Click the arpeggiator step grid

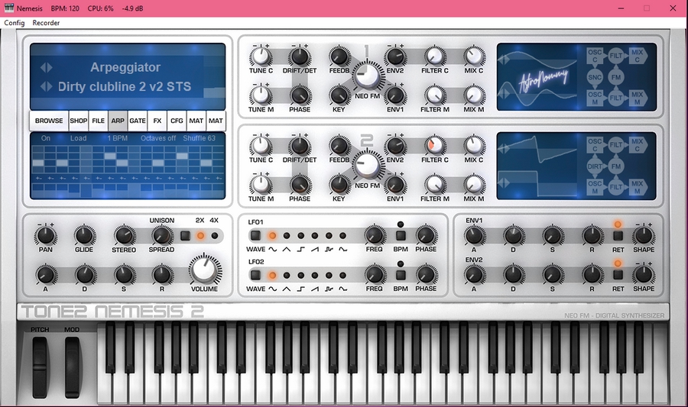[128, 158]
